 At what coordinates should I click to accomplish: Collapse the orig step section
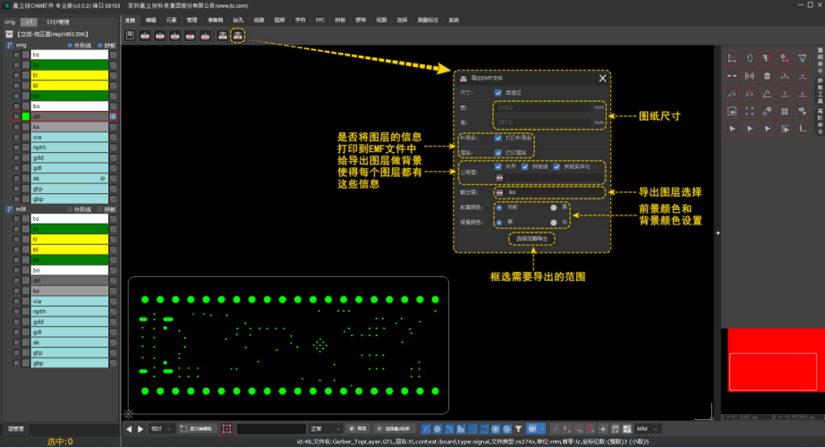9,46
